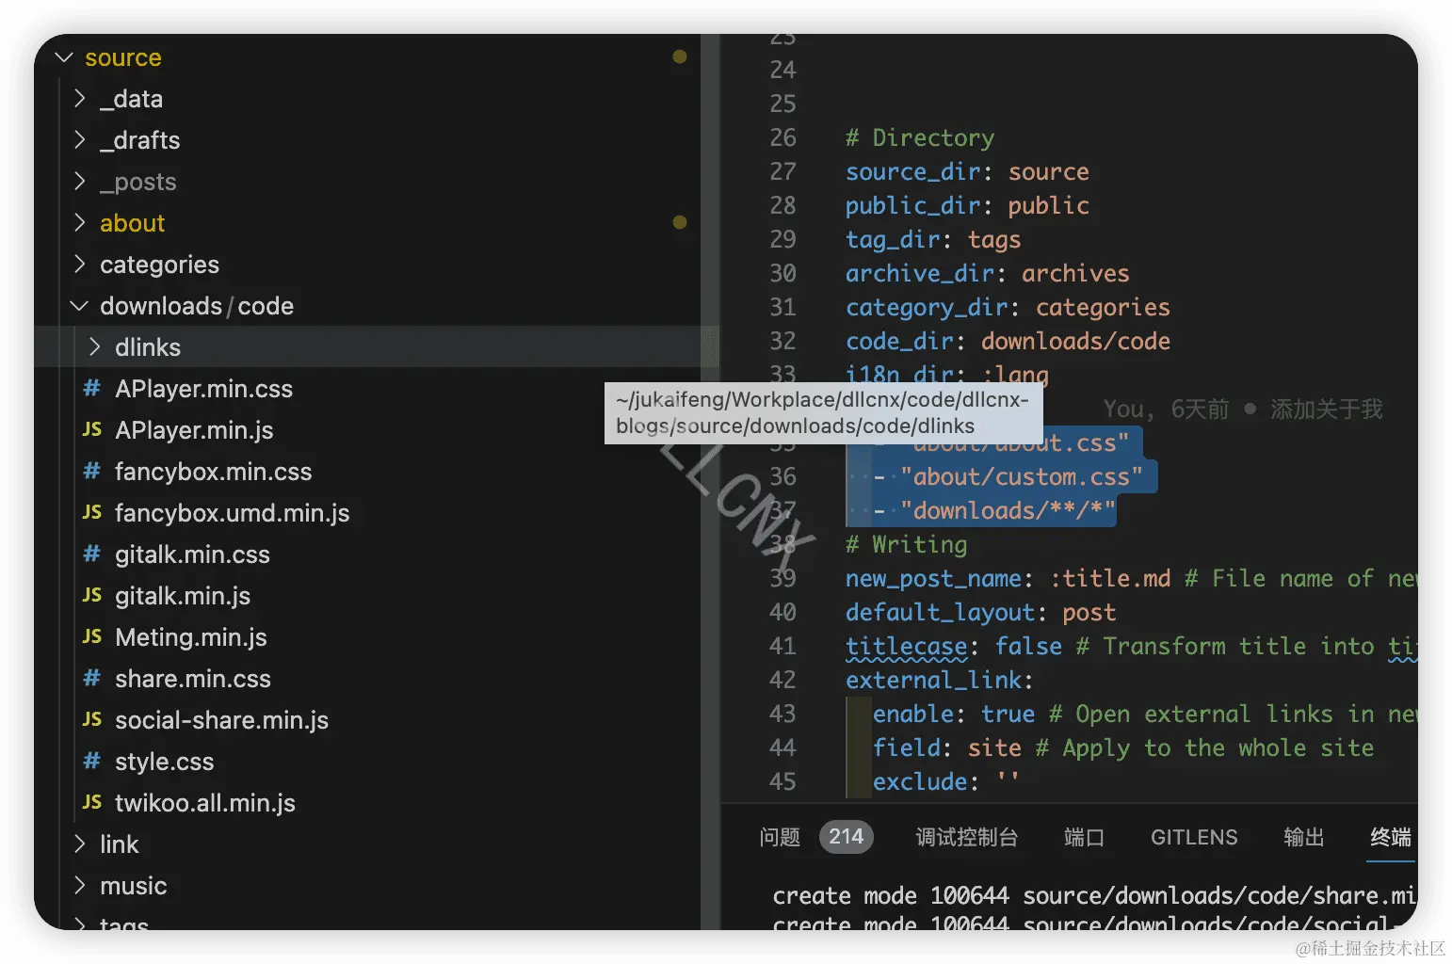
Task: Open social-share.min.js file
Action: click(221, 720)
